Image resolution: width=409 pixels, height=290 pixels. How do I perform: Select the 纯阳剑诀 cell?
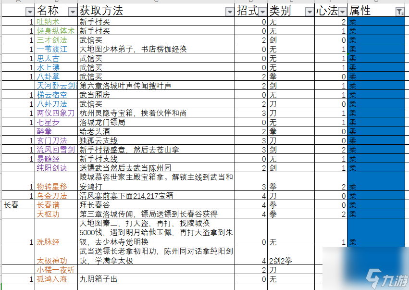(x=56, y=168)
